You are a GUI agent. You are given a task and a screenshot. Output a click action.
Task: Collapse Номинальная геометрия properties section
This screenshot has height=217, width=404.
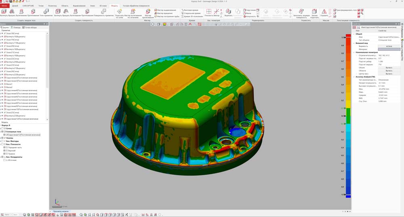coord(354,52)
